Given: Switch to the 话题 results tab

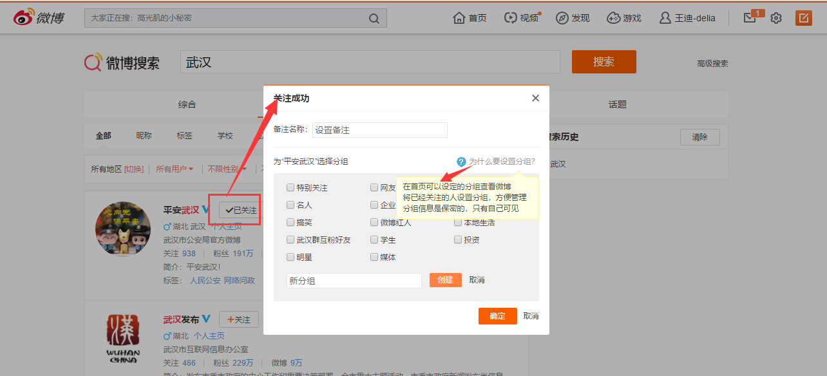Looking at the screenshot, I should [618, 104].
